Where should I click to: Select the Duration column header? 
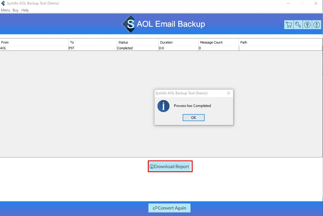(178, 42)
